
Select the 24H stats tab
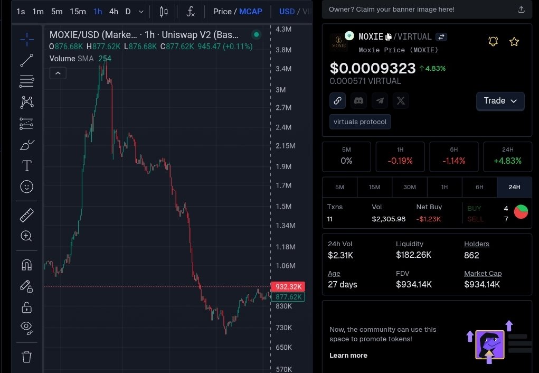pos(514,187)
